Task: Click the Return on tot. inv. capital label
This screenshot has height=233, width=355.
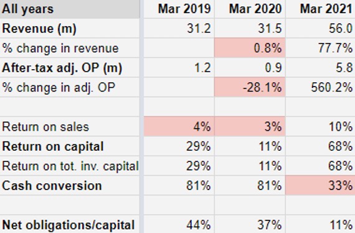Action: click(x=70, y=166)
